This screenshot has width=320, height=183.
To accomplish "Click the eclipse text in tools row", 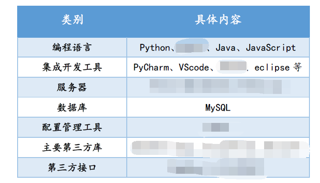I will pyautogui.click(x=272, y=68).
